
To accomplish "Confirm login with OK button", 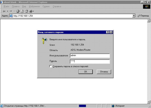I will tap(86, 72).
